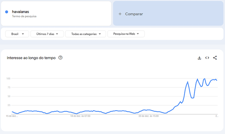
Task: Click the 75 y-axis label
Action: tap(9, 87)
